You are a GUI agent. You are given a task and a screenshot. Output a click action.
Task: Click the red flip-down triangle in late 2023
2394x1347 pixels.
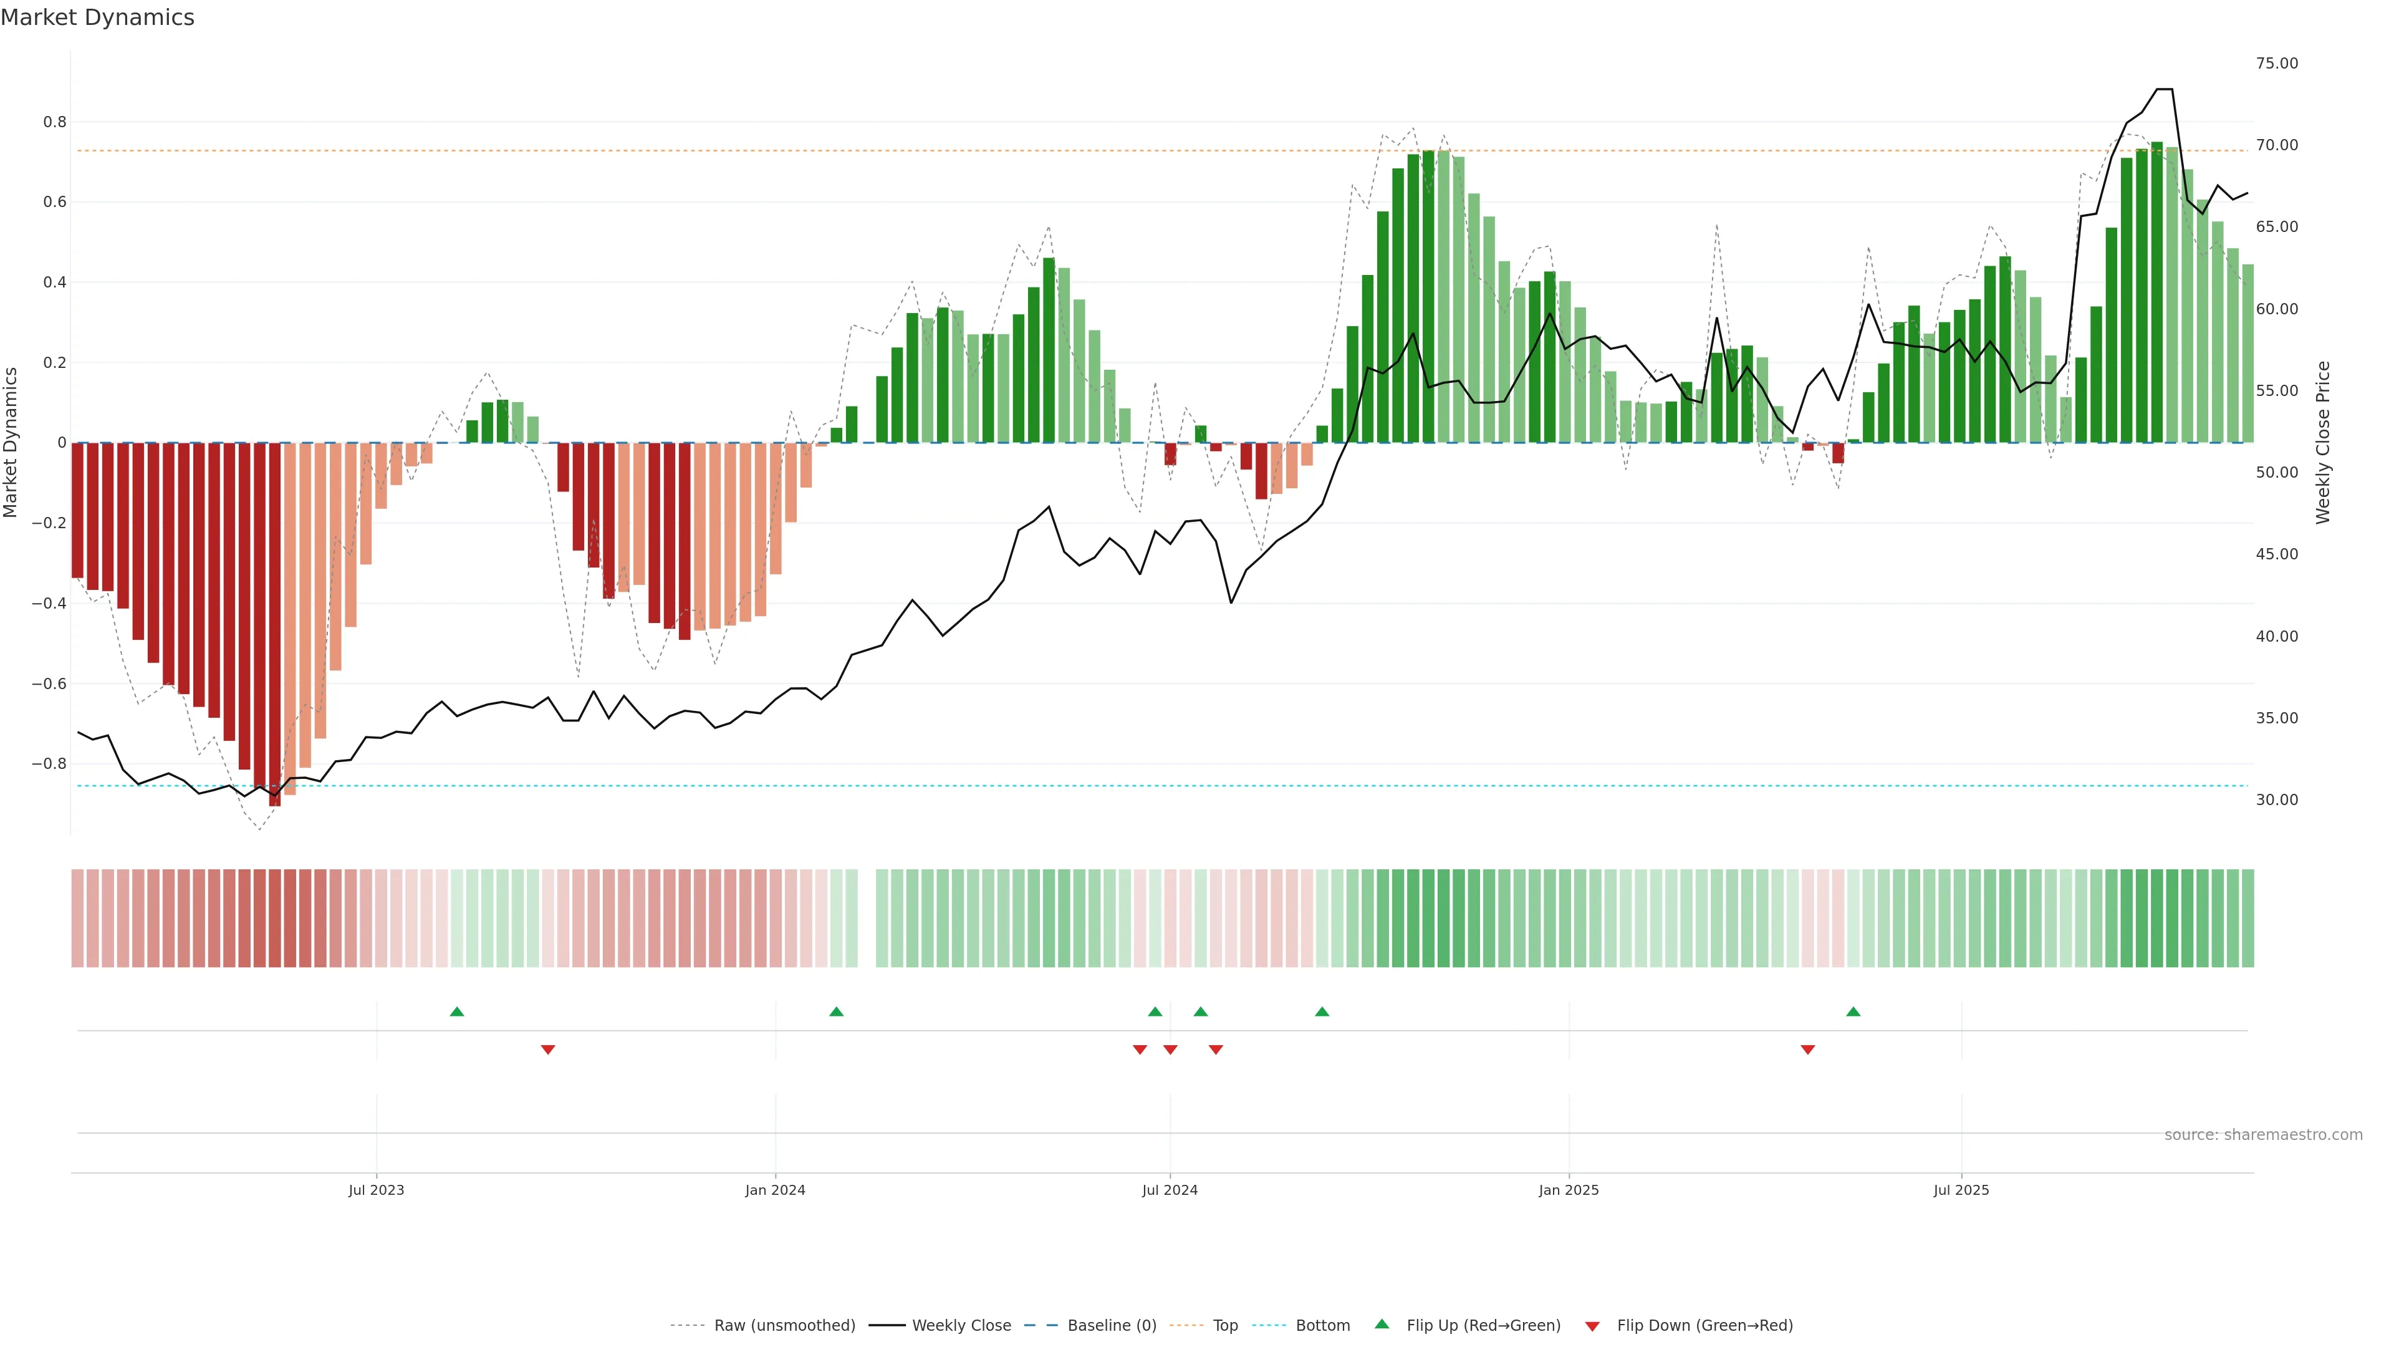547,1050
